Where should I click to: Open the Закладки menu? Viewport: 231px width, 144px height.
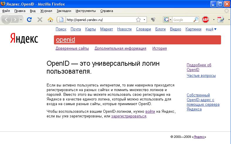[x=64, y=11]
